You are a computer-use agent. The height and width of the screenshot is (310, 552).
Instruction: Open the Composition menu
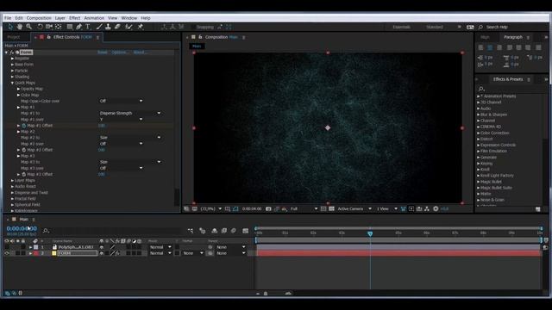click(x=39, y=18)
